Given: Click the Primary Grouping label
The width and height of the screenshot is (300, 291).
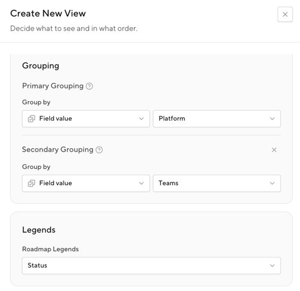Looking at the screenshot, I should point(53,86).
